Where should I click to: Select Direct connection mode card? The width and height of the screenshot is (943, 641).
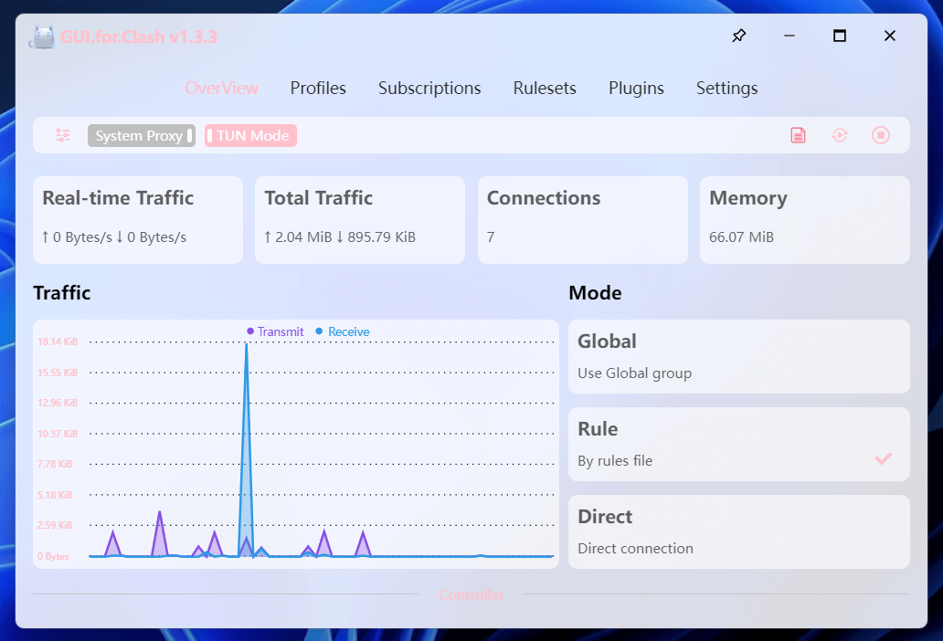739,532
